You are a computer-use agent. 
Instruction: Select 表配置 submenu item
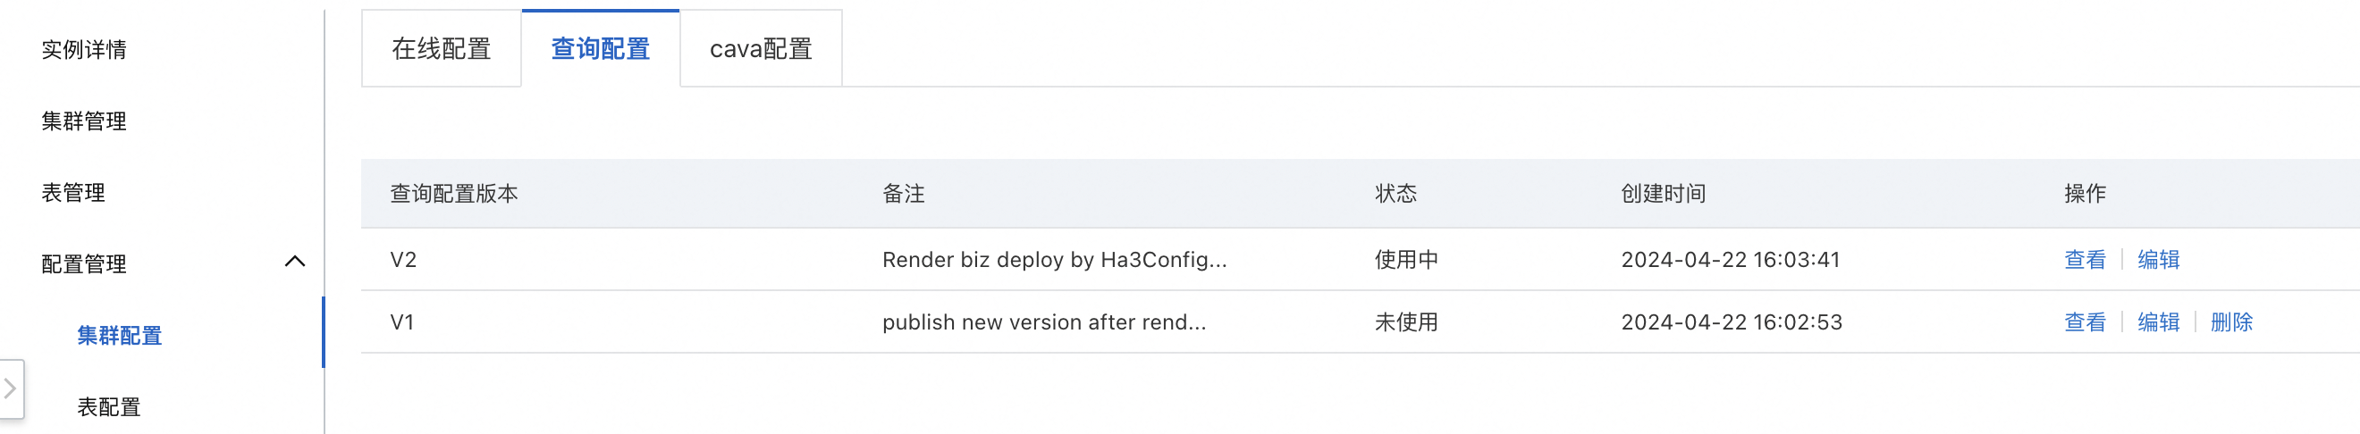click(x=109, y=406)
